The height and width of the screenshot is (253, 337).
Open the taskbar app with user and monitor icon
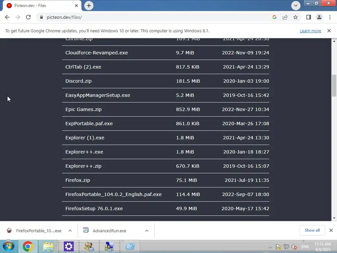tap(109, 246)
